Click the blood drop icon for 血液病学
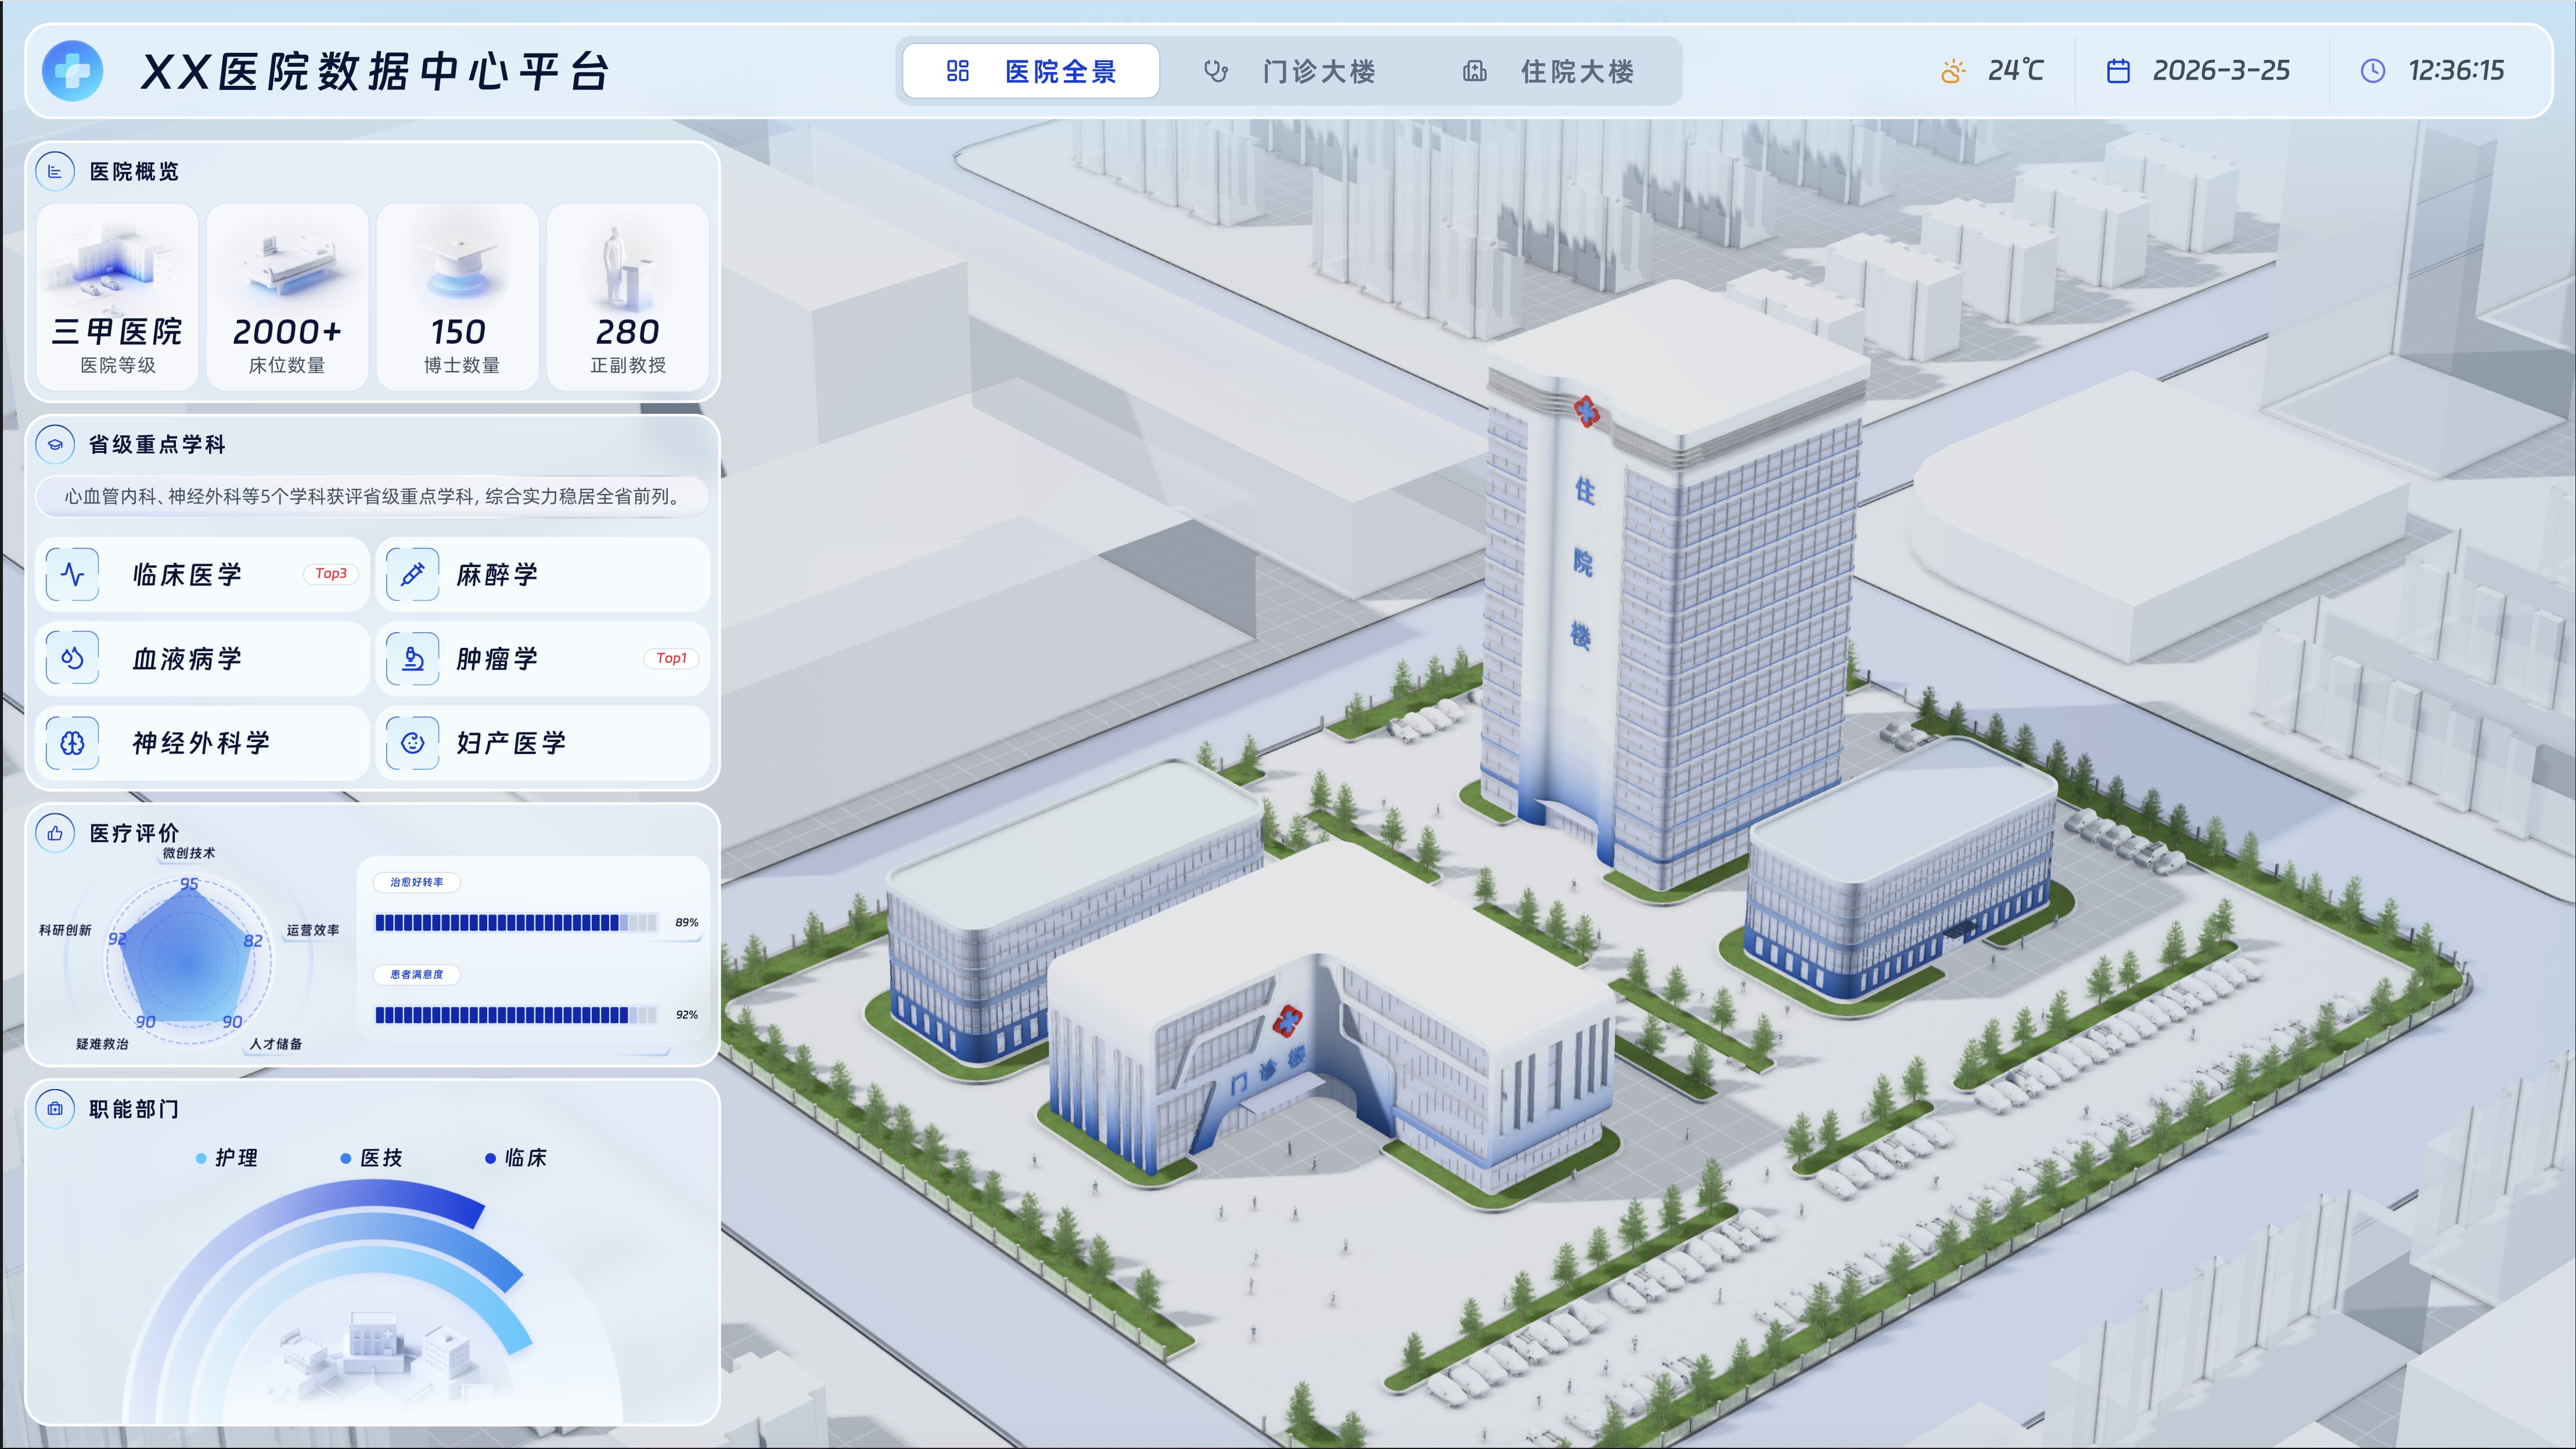 point(73,658)
